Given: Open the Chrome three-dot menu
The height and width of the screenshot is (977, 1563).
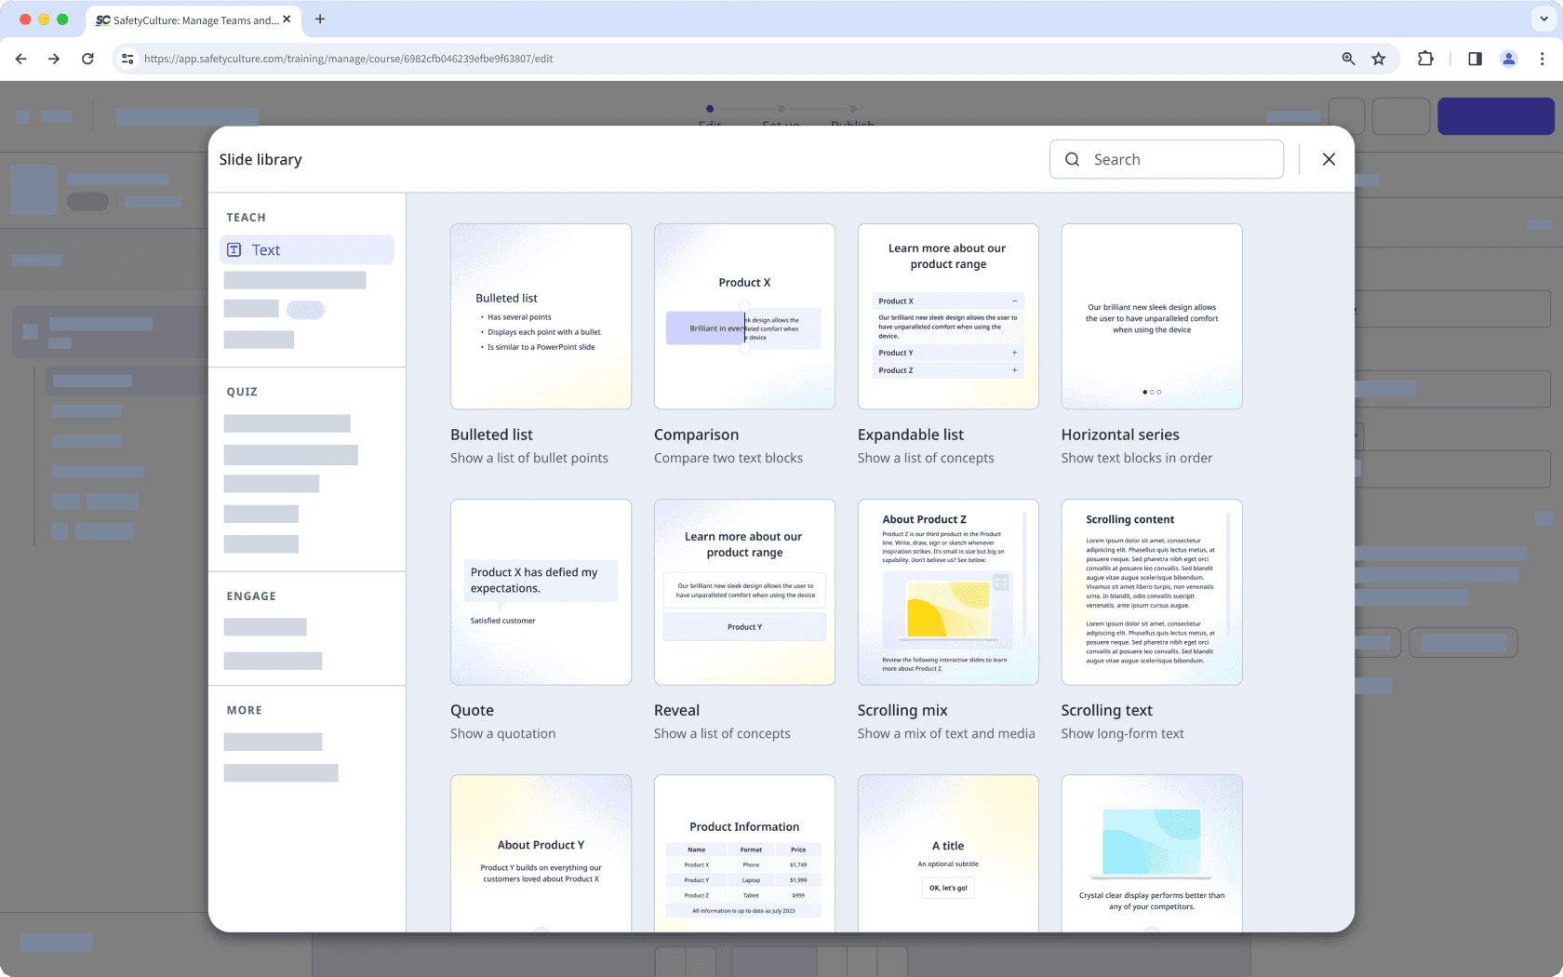Looking at the screenshot, I should click(x=1542, y=58).
